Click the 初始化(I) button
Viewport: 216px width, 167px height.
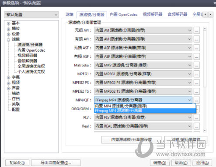click(x=17, y=163)
